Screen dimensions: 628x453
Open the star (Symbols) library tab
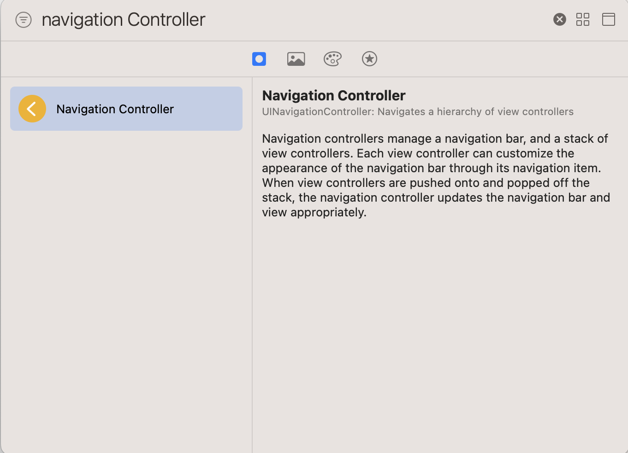[369, 59]
